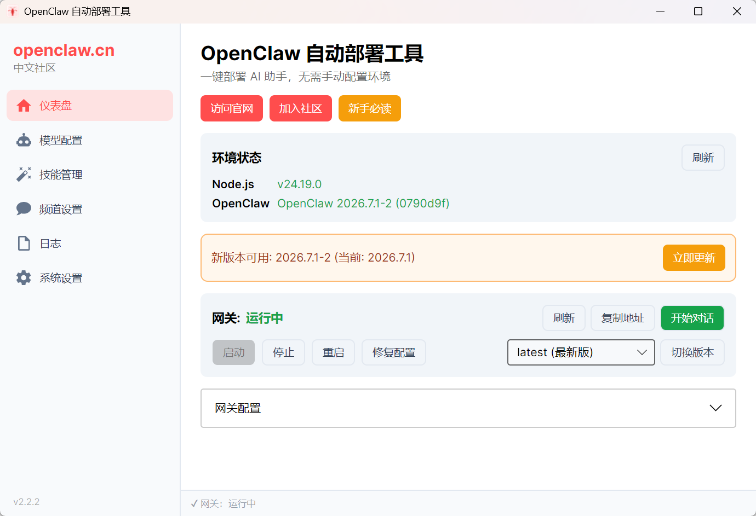The image size is (756, 516).
Task: Switch to 频道设置 section
Action: tap(90, 209)
